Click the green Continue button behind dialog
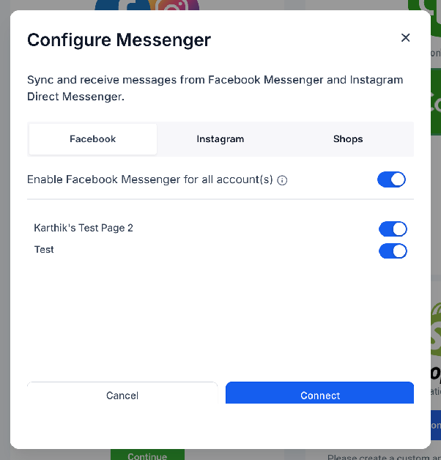 tap(147, 455)
